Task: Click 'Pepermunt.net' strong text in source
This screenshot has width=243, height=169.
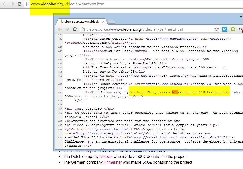Action: [x=95, y=43]
